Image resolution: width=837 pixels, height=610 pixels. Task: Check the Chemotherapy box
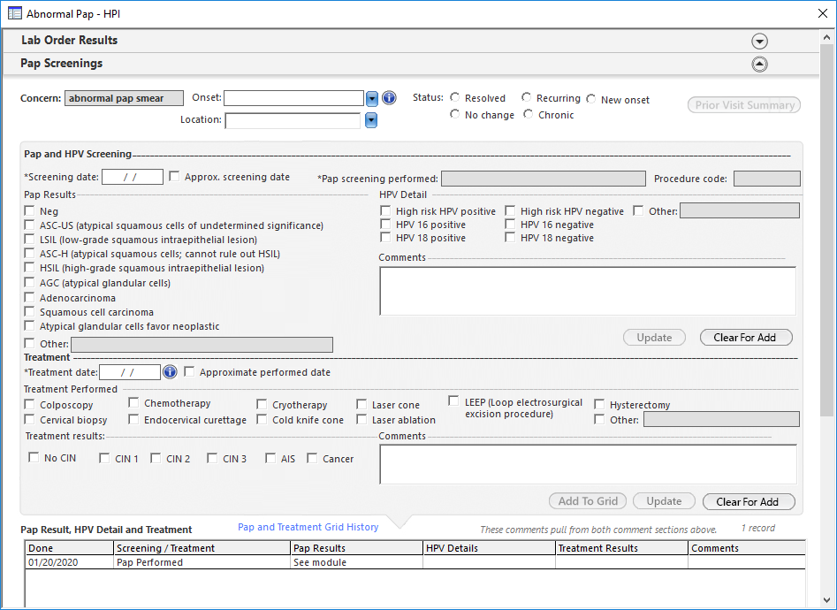coord(133,402)
